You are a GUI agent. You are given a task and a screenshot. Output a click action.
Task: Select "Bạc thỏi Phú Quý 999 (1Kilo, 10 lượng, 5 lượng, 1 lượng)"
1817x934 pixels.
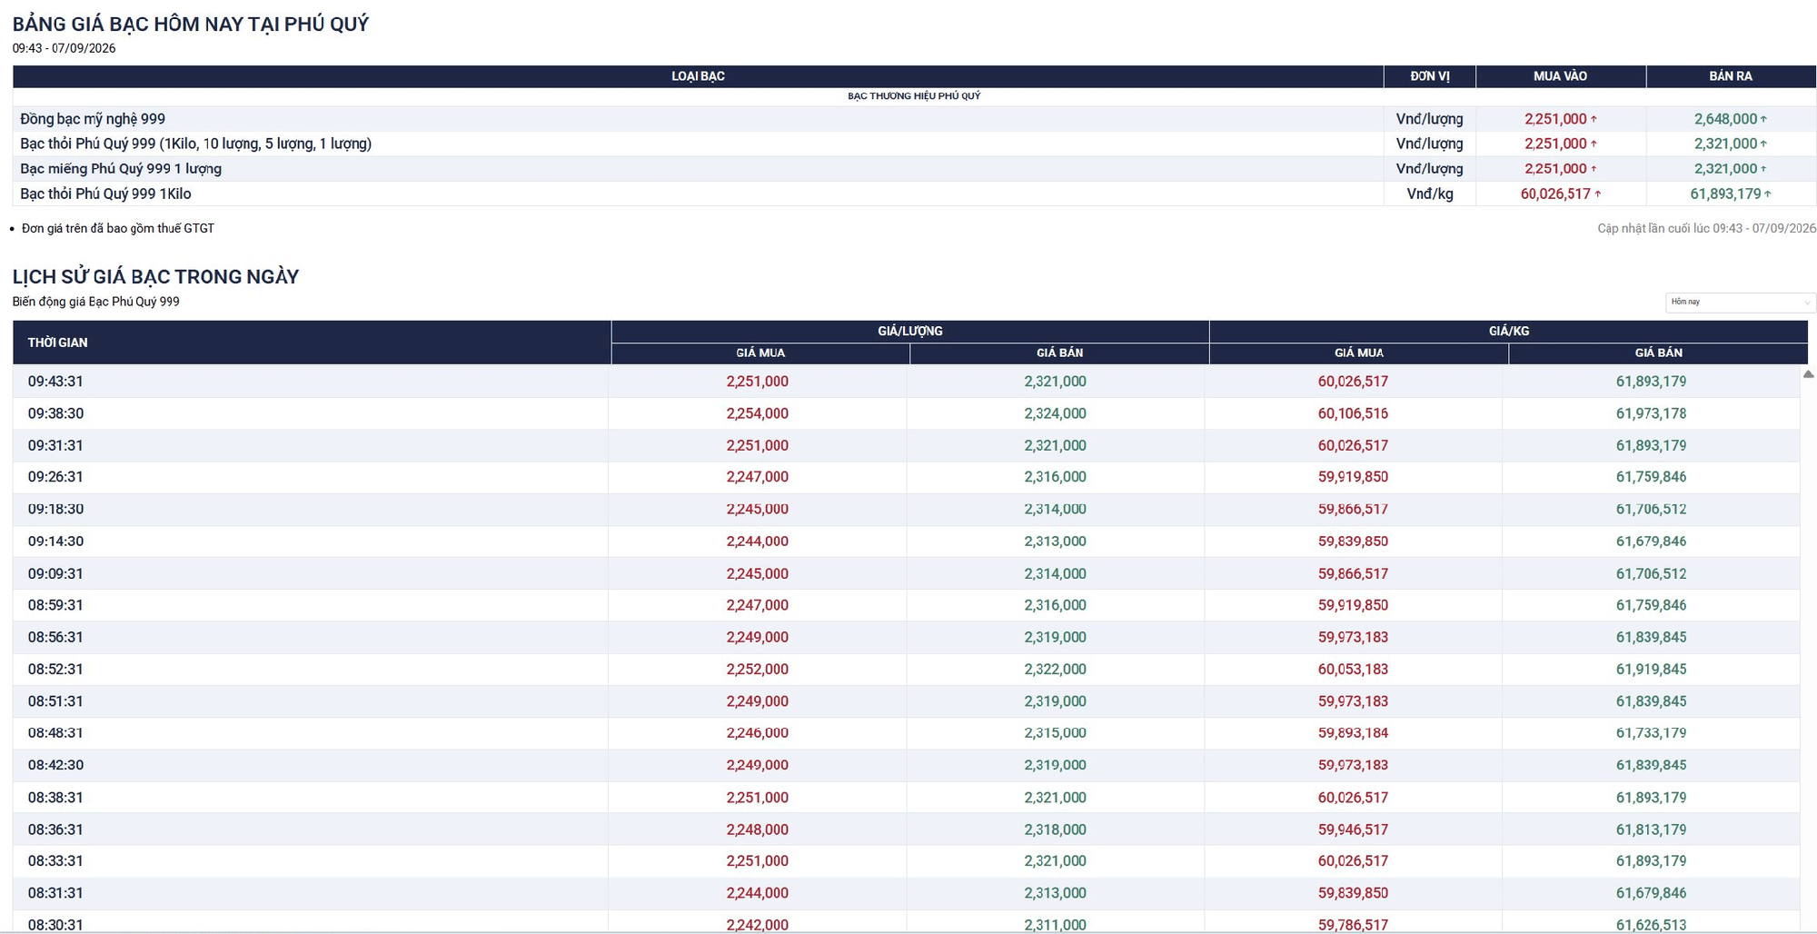(195, 144)
